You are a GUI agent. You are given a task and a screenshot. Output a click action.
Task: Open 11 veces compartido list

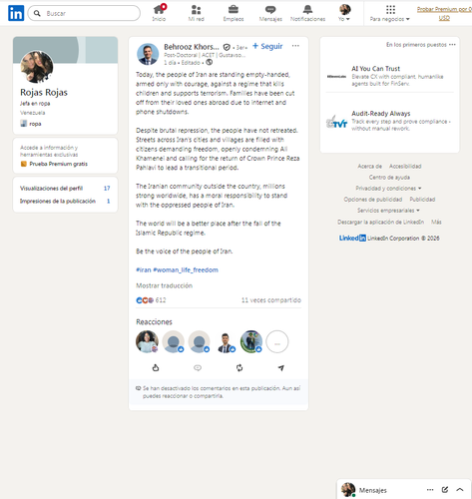pyautogui.click(x=271, y=300)
